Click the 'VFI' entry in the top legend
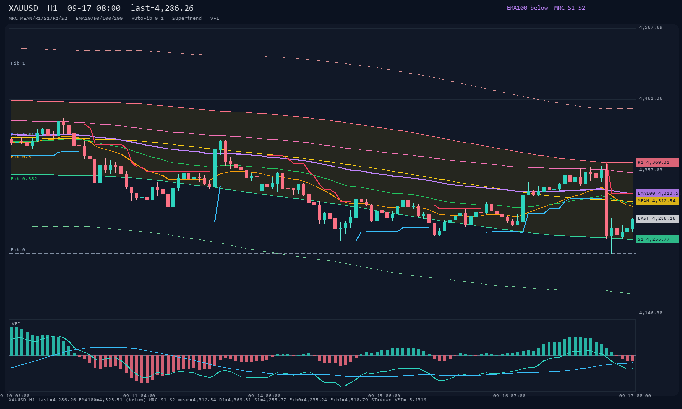The height and width of the screenshot is (409, 682). pos(215,18)
